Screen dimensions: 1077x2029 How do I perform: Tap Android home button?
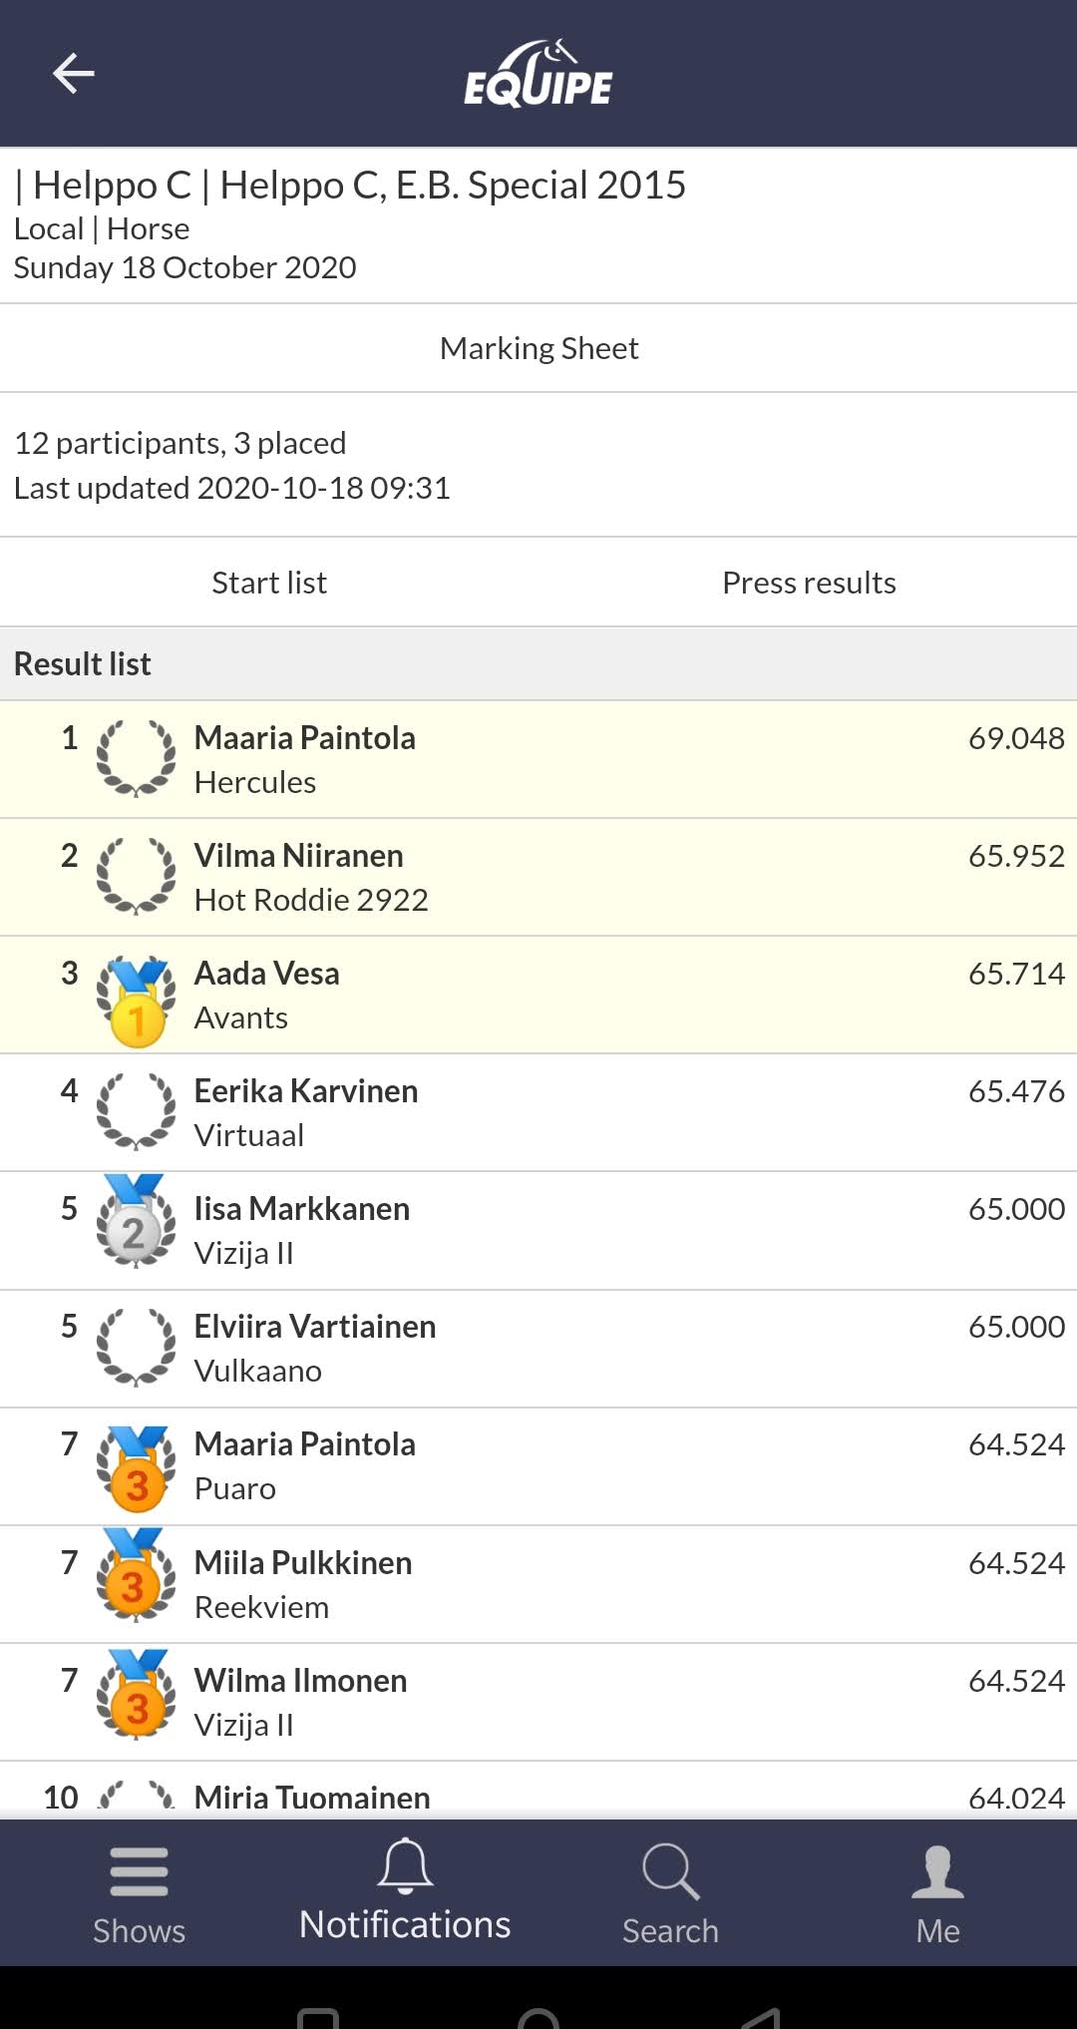(x=538, y=2017)
